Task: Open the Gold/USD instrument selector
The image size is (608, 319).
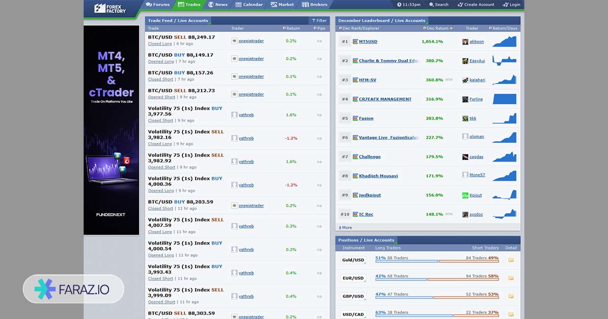Action: [x=353, y=260]
